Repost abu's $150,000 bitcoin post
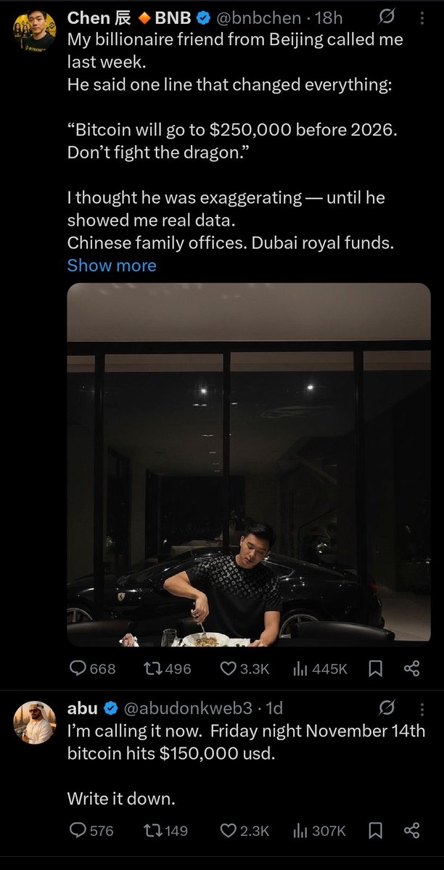The width and height of the screenshot is (444, 870). pyautogui.click(x=151, y=830)
